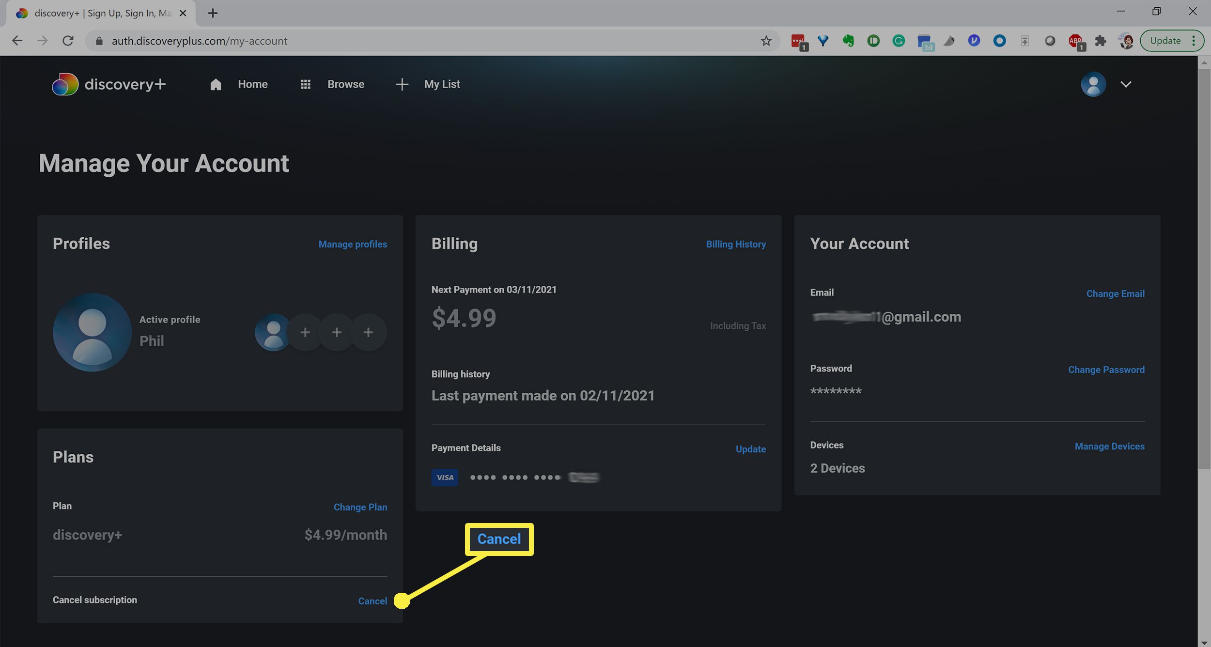
Task: Click the Chrome Update button
Action: click(x=1165, y=41)
